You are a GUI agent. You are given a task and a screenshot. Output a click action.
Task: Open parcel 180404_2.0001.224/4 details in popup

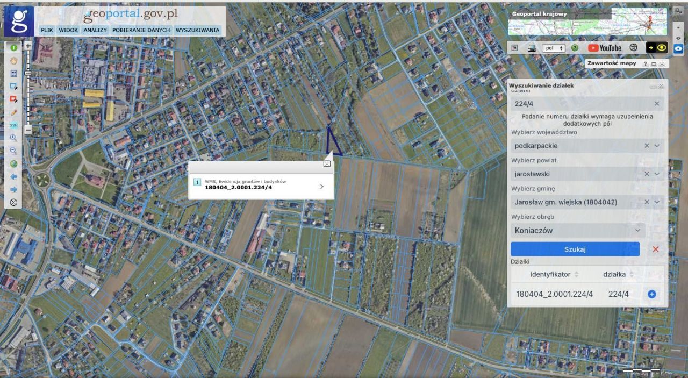click(x=321, y=187)
